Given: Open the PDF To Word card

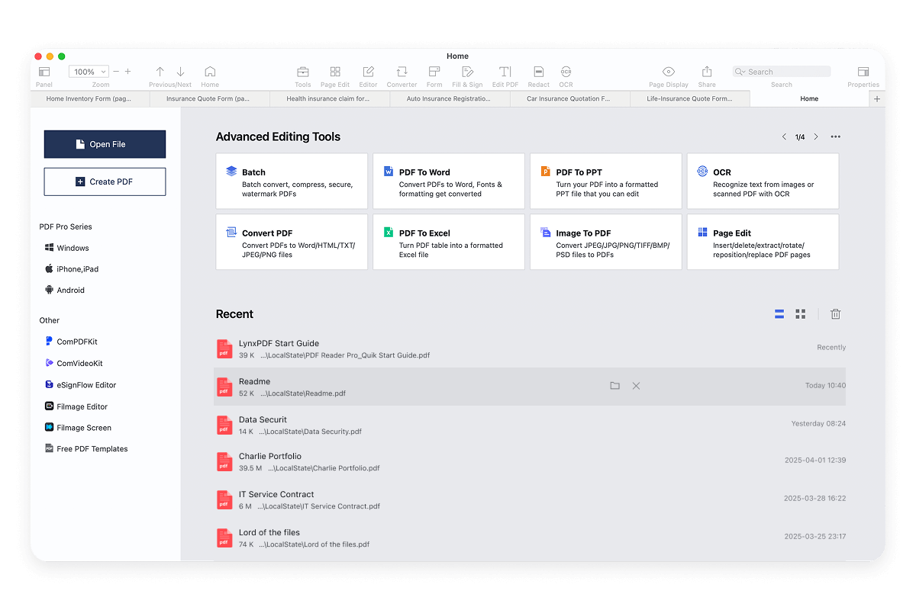Looking at the screenshot, I should tap(449, 181).
